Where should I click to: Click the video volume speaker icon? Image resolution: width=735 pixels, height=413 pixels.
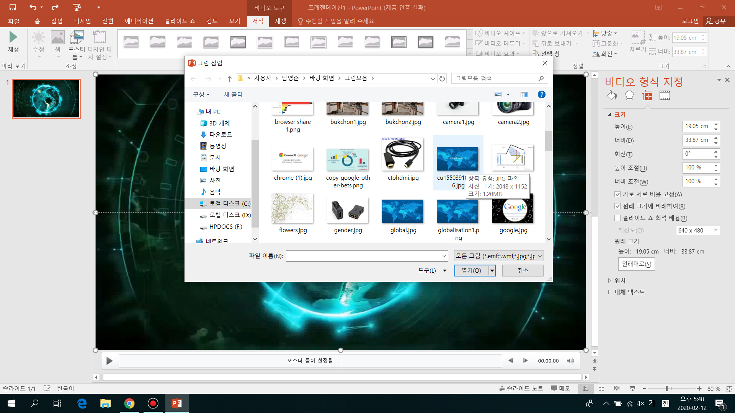pos(570,361)
